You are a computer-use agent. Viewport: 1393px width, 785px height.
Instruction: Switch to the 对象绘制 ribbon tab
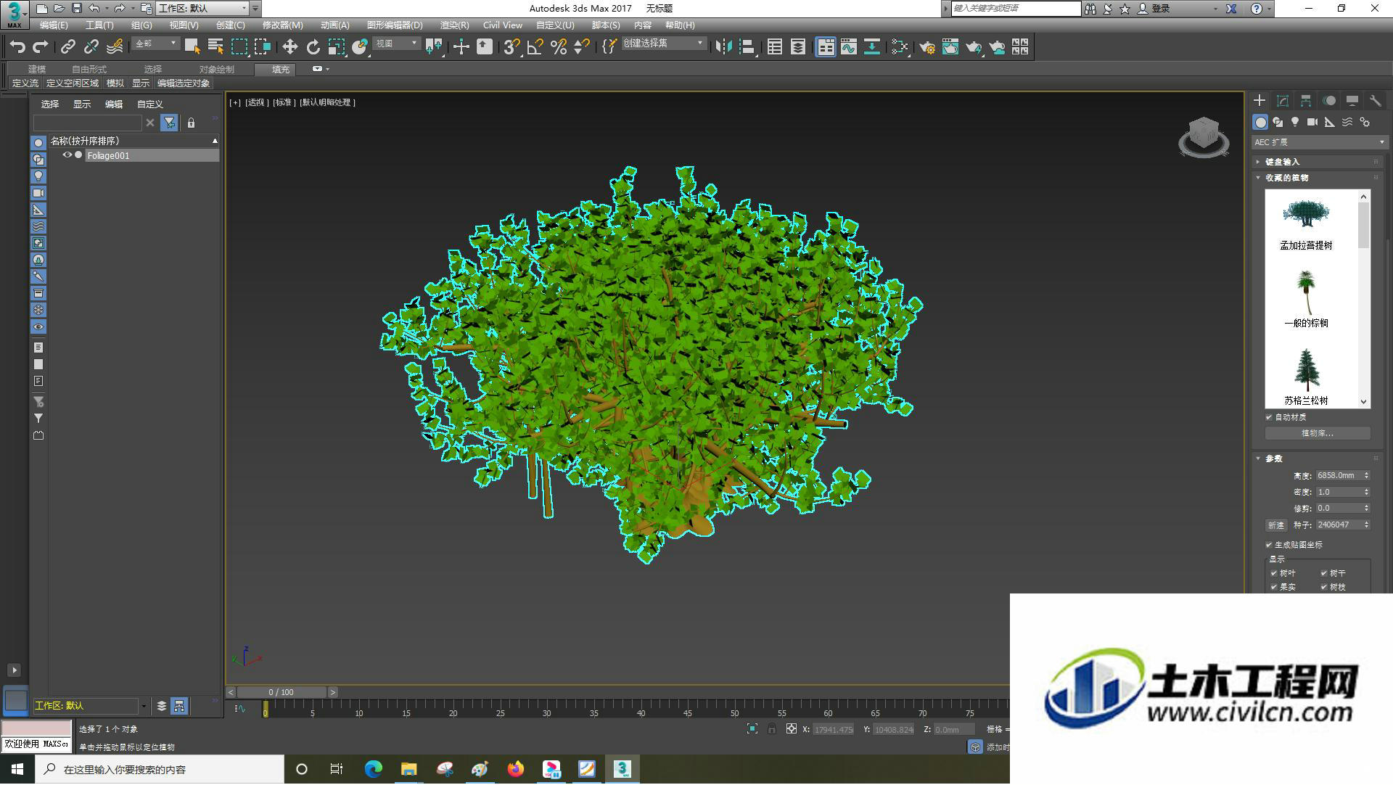coord(216,69)
